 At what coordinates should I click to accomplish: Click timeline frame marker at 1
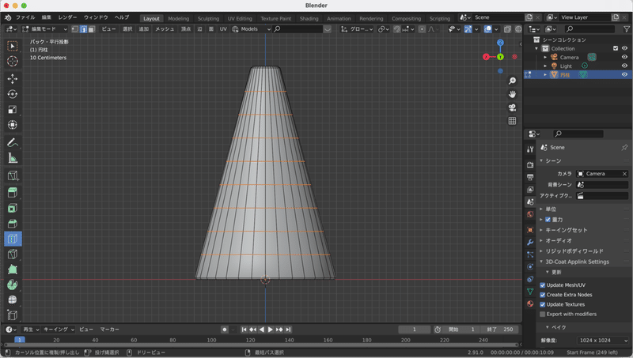[19, 340]
